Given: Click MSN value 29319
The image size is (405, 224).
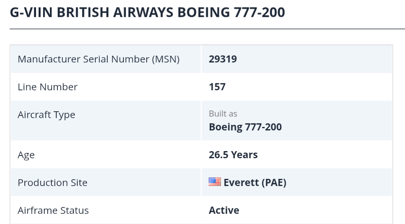Looking at the screenshot, I should coord(223,59).
